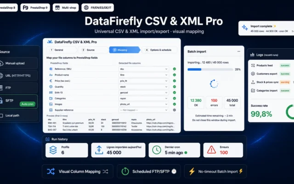Click the sparkle icon in Import complete notification
The height and width of the screenshot is (184, 294).
(x=245, y=28)
